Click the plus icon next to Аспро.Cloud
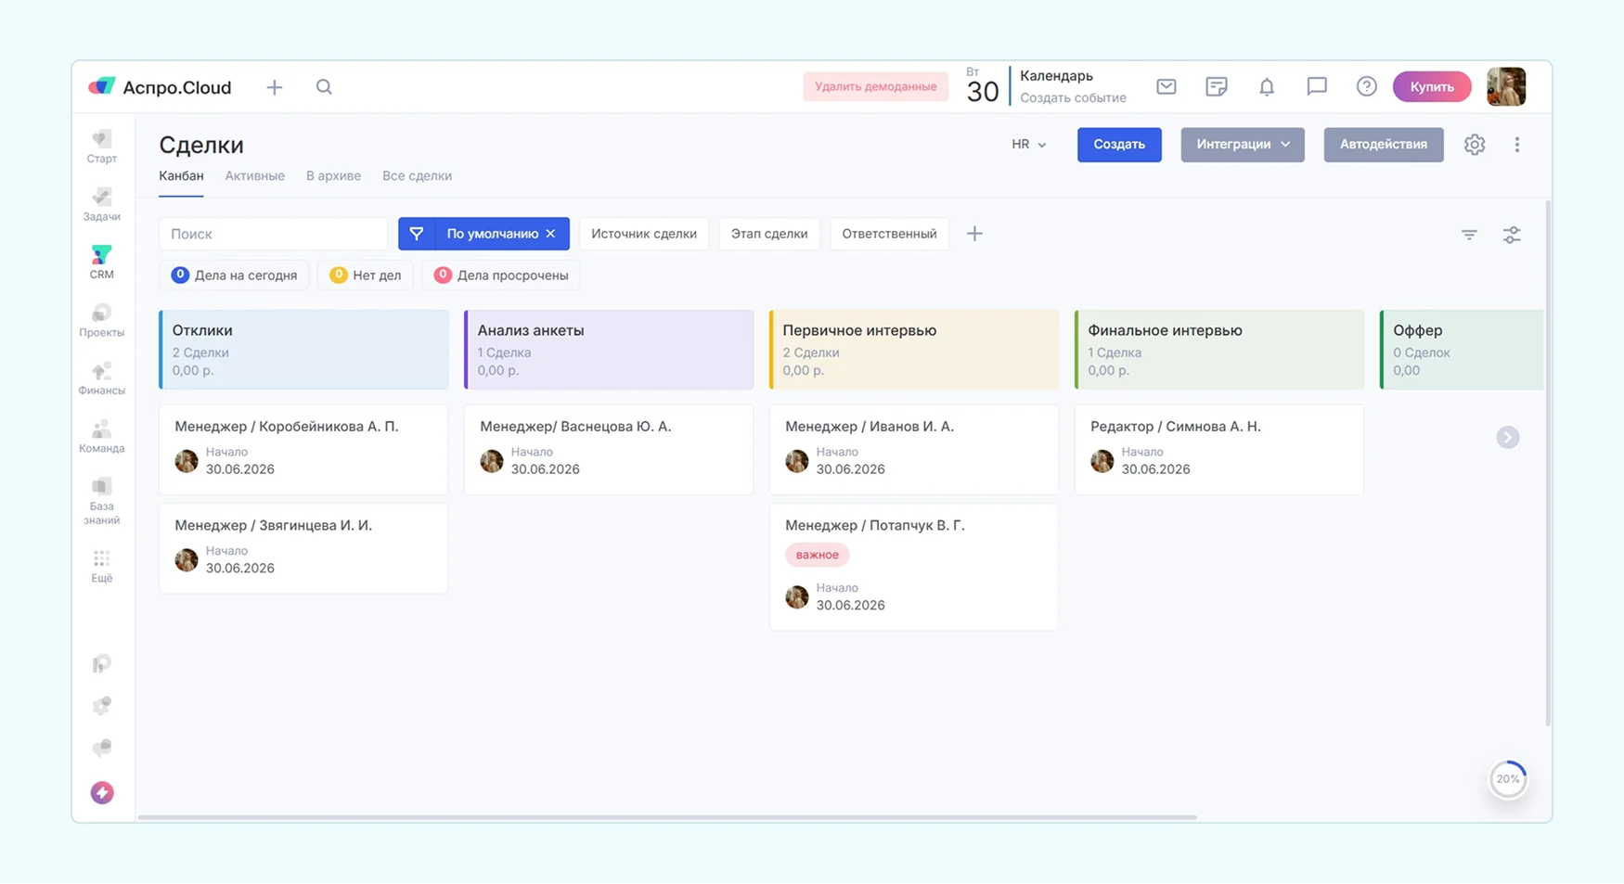The height and width of the screenshot is (884, 1624). click(275, 87)
